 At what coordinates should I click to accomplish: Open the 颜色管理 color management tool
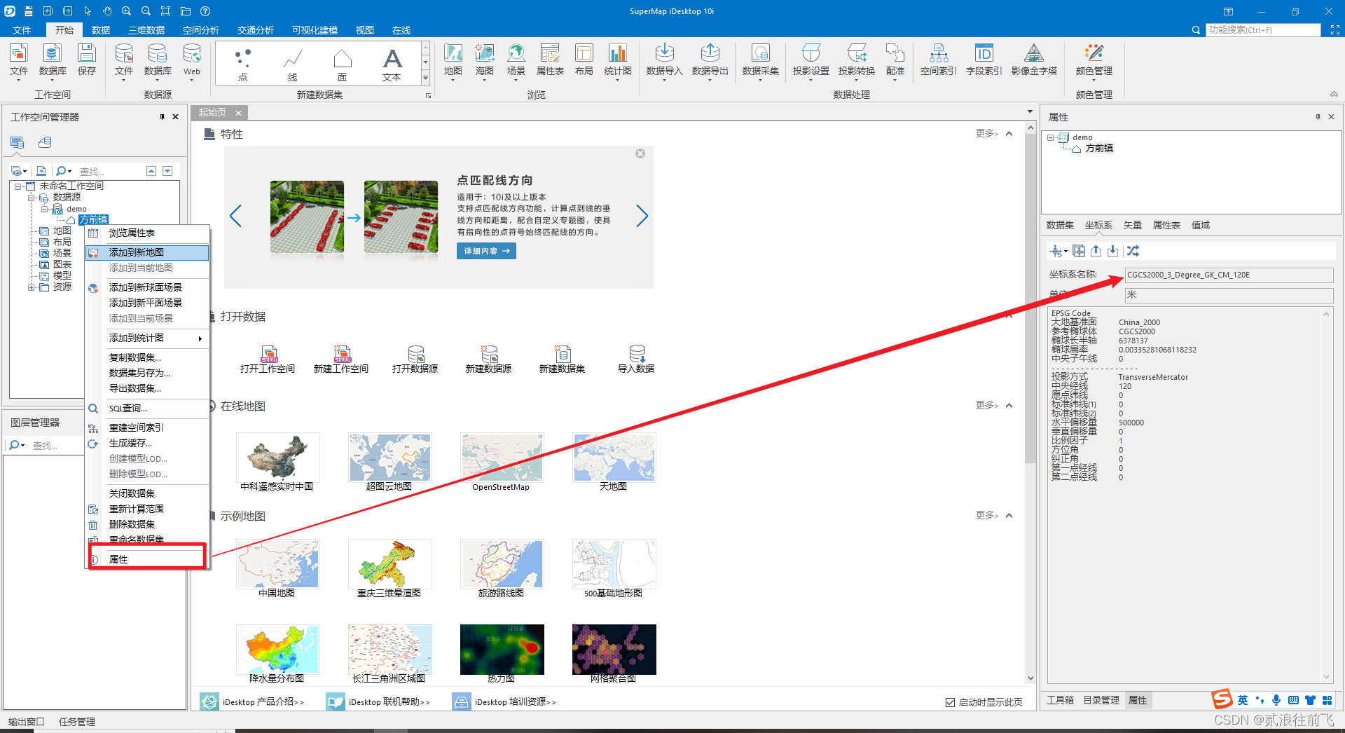[x=1093, y=62]
